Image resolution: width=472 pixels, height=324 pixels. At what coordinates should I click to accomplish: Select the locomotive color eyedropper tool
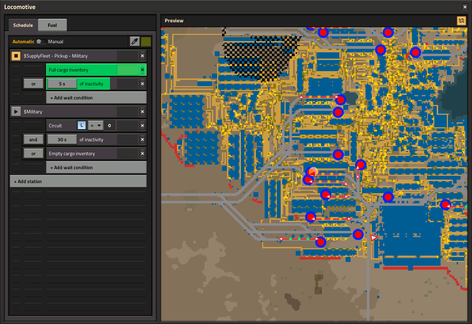(x=135, y=41)
